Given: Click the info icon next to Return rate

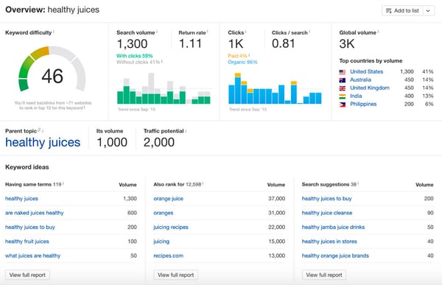Looking at the screenshot, I should [208, 32].
